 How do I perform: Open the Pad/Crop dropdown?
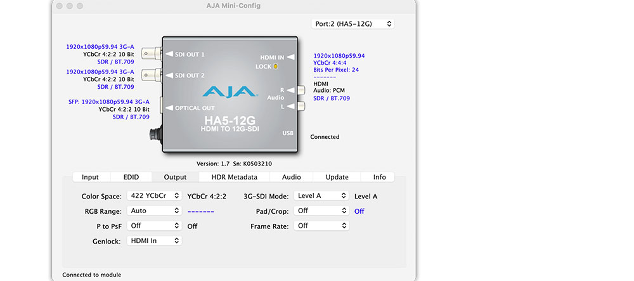click(321, 211)
